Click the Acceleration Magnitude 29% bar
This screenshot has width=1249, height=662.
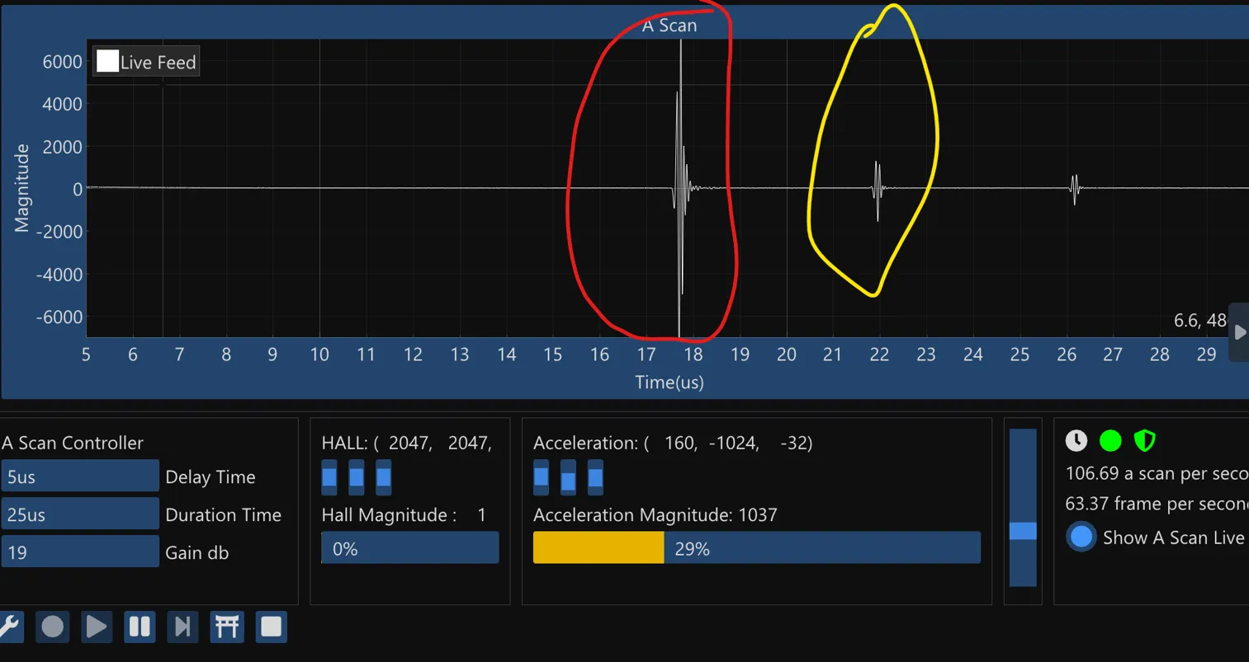[x=756, y=548]
